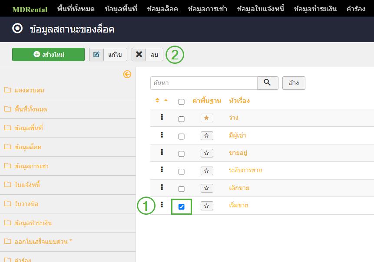Focus the ค้นหา search input field
The image size is (374, 262).
click(204, 83)
